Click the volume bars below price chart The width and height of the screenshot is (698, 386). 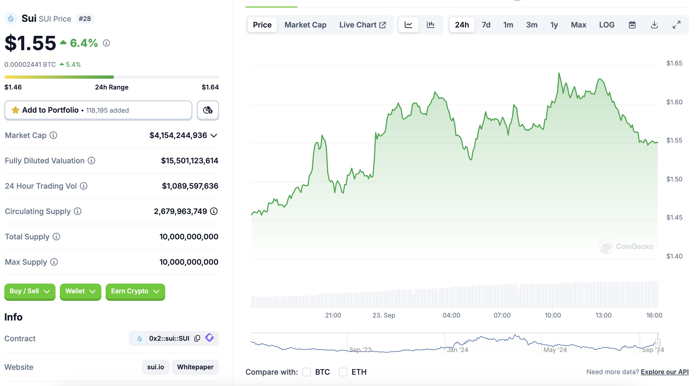[454, 295]
